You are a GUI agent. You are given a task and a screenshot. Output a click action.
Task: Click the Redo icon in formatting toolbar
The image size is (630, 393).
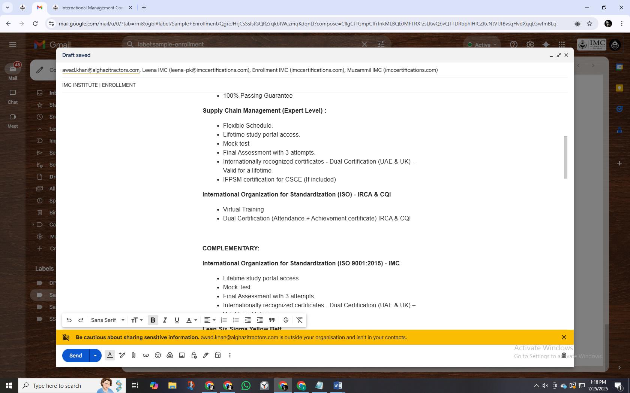[x=81, y=320]
